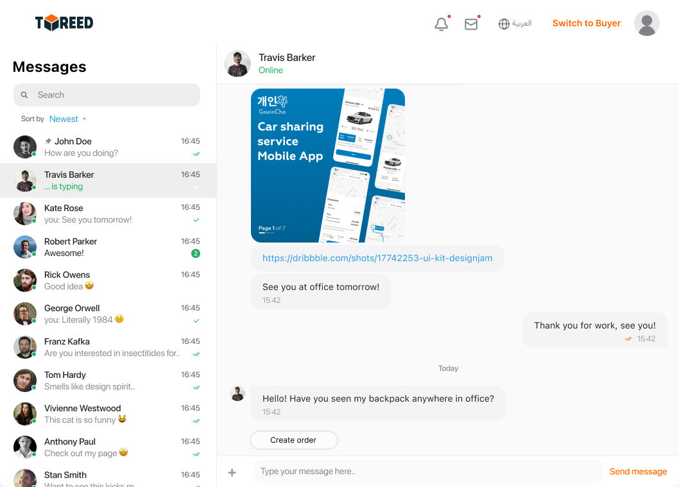Screen dimensions: 679x487
Task: Click the globe language icon
Action: pos(504,24)
